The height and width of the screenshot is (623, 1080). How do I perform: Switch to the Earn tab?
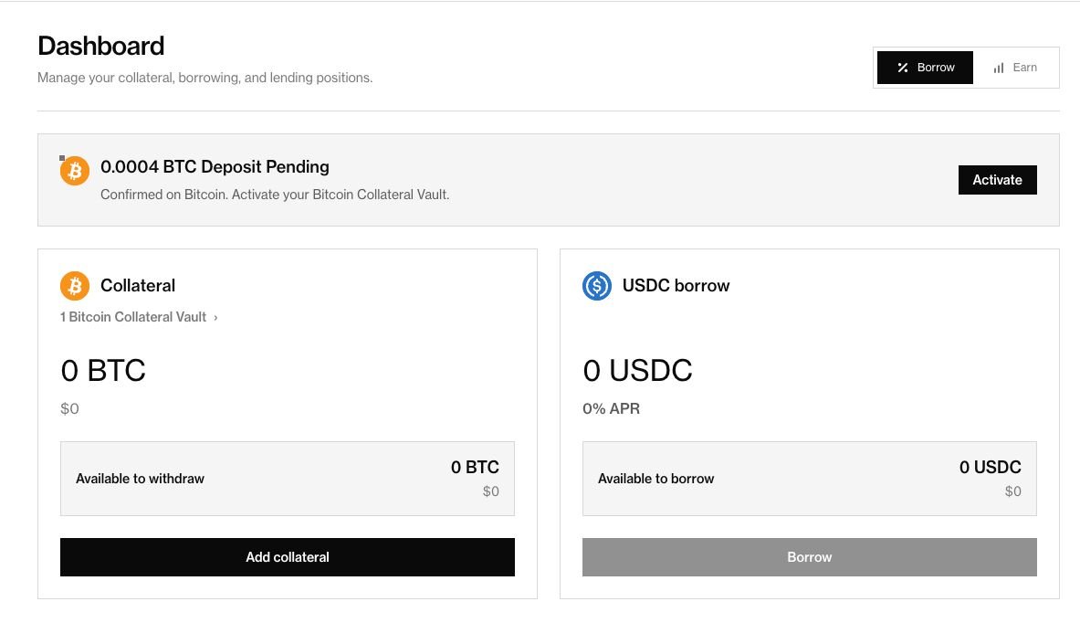click(x=1014, y=68)
